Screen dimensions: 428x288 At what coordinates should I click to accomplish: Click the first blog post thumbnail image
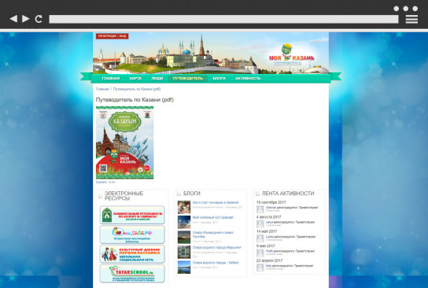[x=184, y=207]
